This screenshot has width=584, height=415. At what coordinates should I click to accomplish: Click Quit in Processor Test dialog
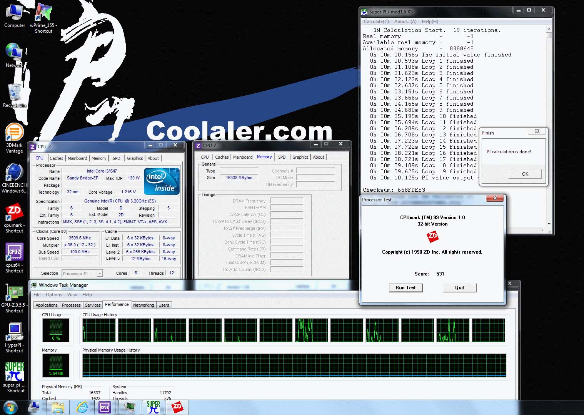tap(459, 288)
